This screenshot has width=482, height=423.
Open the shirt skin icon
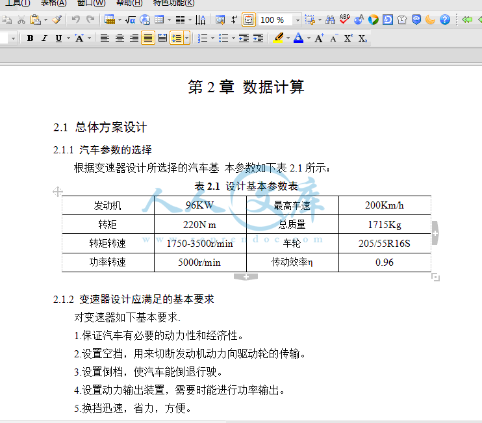click(x=401, y=20)
